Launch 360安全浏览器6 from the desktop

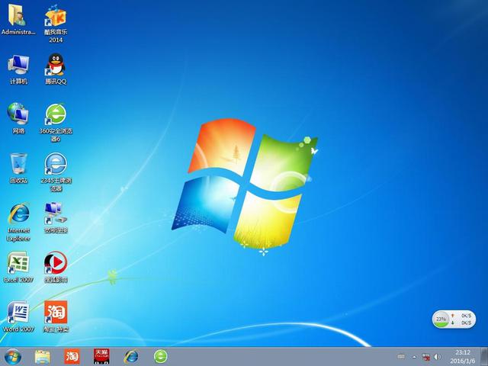pos(56,114)
